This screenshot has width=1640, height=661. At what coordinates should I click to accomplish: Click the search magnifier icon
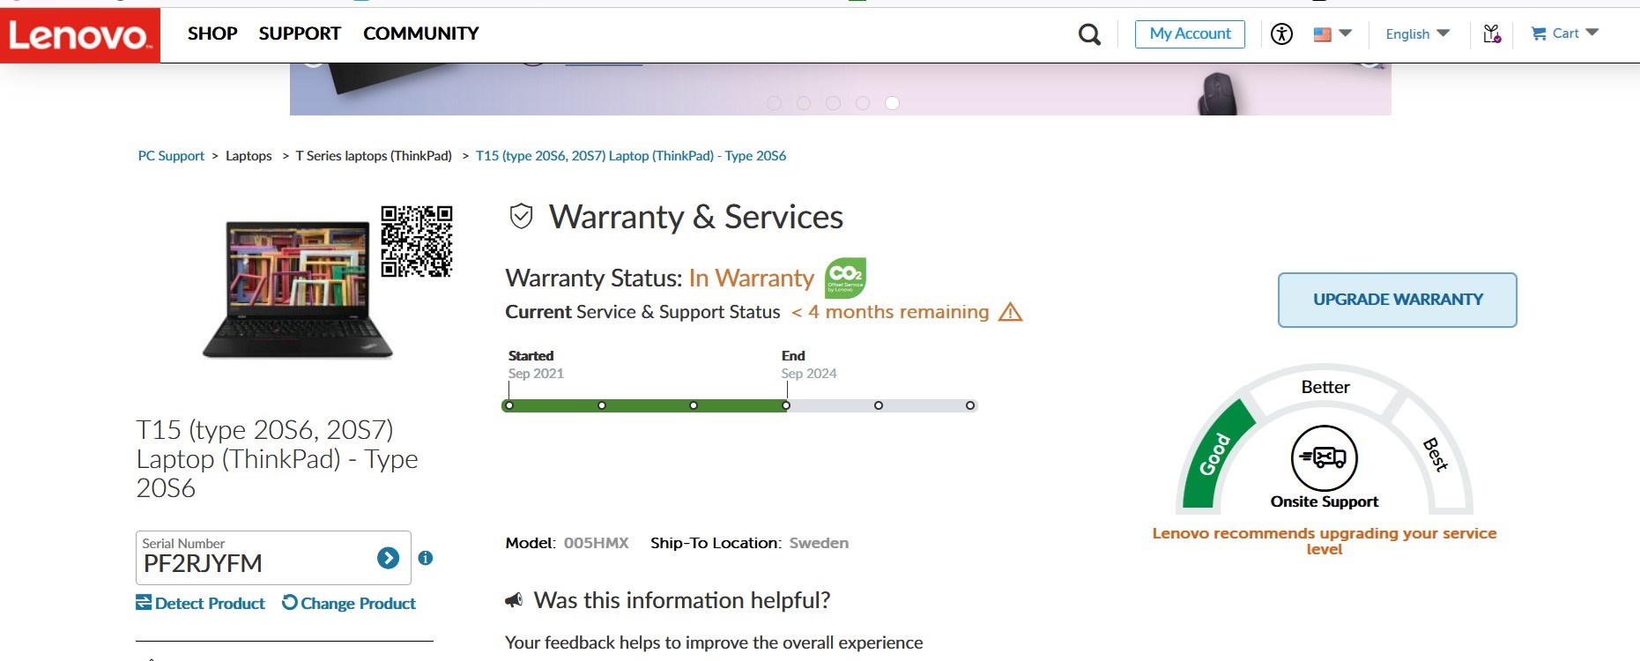[1089, 34]
